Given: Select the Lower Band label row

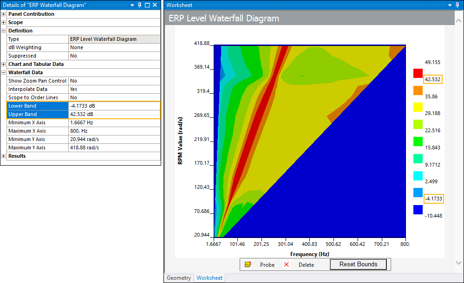Looking at the screenshot, I should (x=38, y=106).
